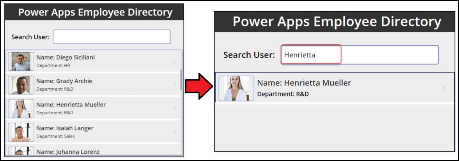This screenshot has height=161, width=459.
Task: Select 'Name: Henrietta Mueller' in search result
Action: click(304, 83)
